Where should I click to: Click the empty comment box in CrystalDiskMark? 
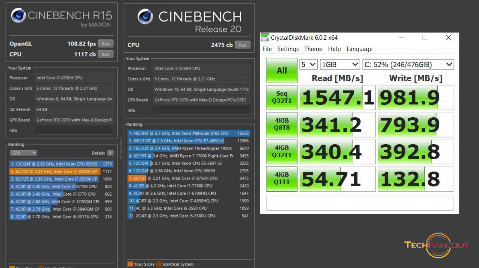coord(360,203)
